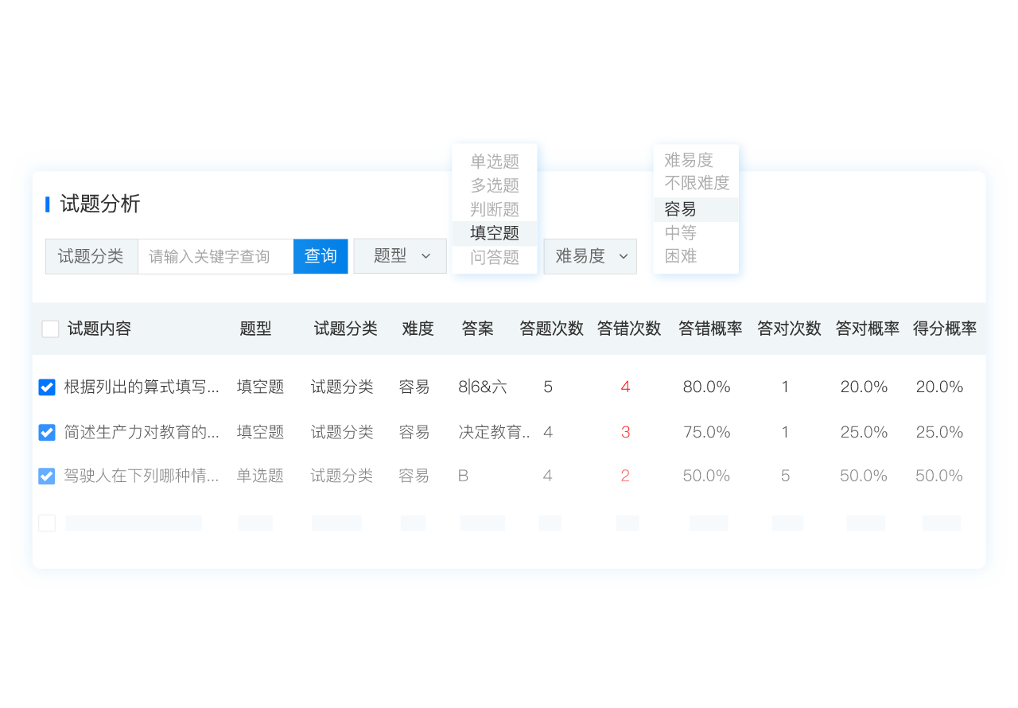The image size is (1018, 708).
Task: Uncheck the row 简述生产力对教育的...
Action: (47, 433)
